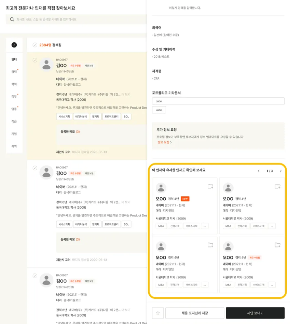Click 일본어 (원어민 수준) language entry
Screen dimensions: 290x324
(166, 35)
